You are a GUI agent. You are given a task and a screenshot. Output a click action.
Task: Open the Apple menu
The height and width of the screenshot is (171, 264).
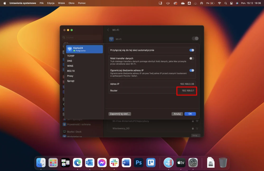pyautogui.click(x=5, y=3)
